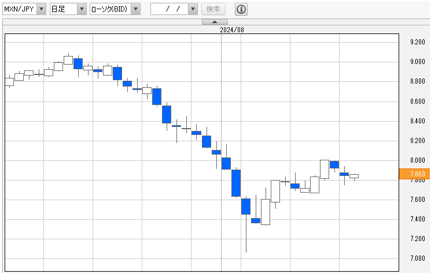The height and width of the screenshot is (274, 431).
Task: Click the 8.000 price axis label
Action: coord(418,160)
